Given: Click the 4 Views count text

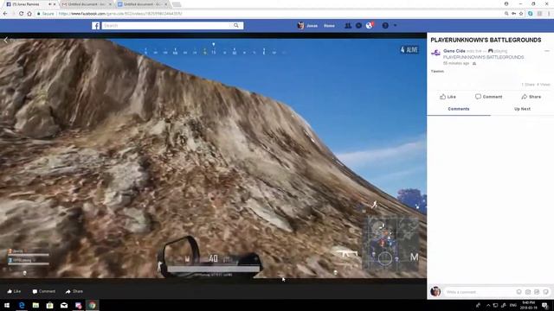Looking at the screenshot, I should click(544, 85).
